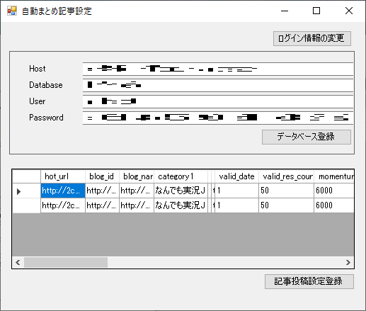Click the hot_url column header

point(63,176)
